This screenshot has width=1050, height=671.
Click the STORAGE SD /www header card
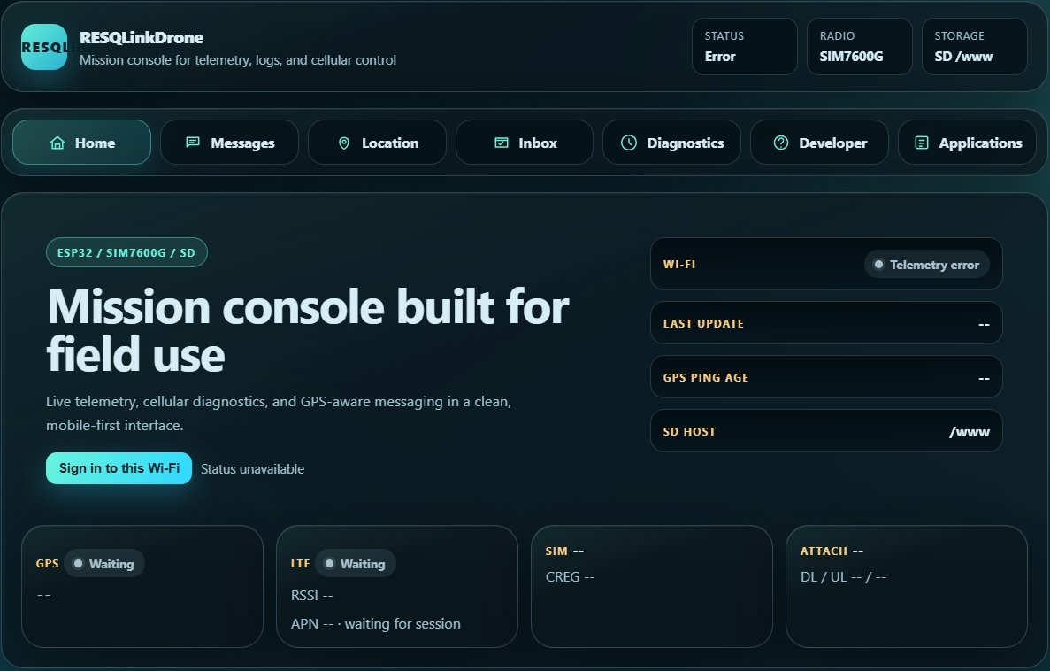[x=974, y=46]
